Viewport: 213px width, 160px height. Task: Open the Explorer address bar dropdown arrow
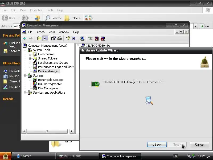tap(195, 26)
